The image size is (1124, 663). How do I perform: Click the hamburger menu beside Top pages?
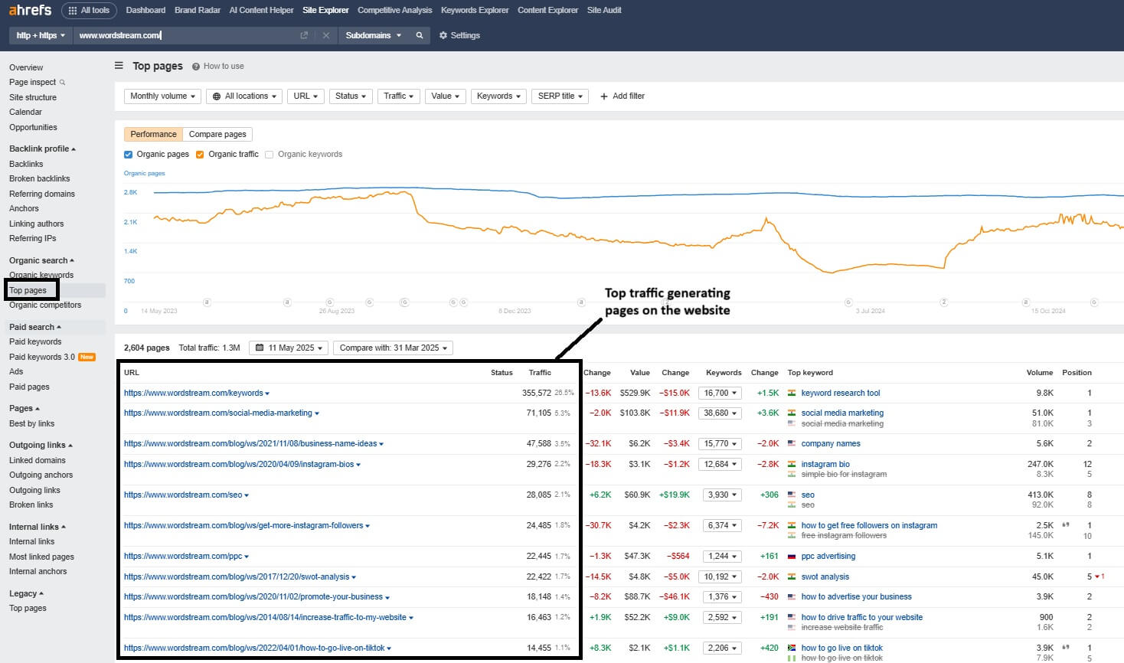[119, 66]
